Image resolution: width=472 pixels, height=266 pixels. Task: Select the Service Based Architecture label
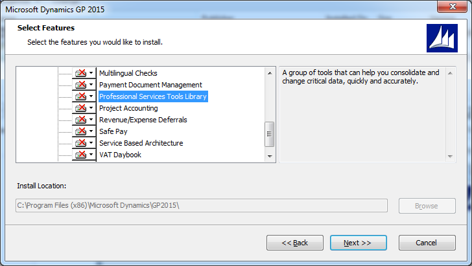pos(141,143)
